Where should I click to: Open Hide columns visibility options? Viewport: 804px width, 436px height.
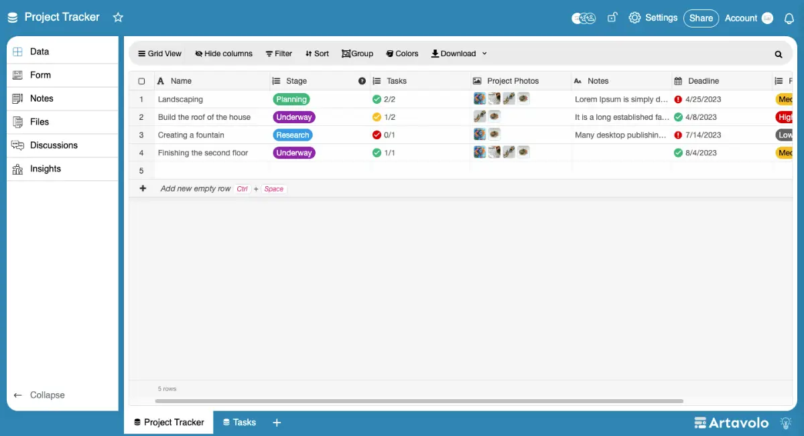pyautogui.click(x=224, y=54)
